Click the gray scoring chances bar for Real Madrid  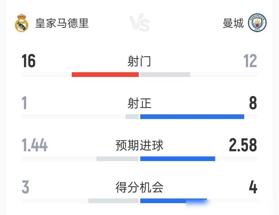[113, 201]
